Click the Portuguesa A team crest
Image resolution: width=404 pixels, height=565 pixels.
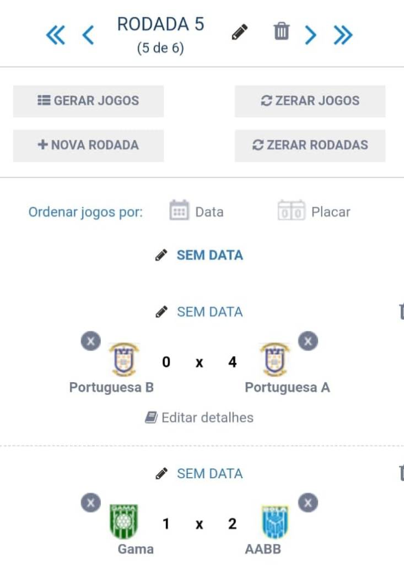point(275,360)
